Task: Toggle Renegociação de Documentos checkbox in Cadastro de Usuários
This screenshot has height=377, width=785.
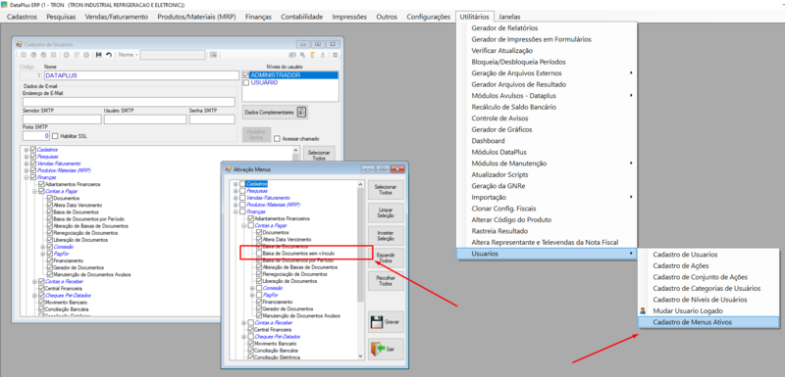Action: [x=50, y=233]
